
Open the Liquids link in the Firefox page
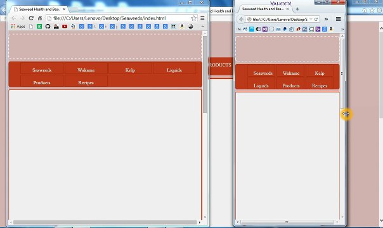pyautogui.click(x=261, y=85)
